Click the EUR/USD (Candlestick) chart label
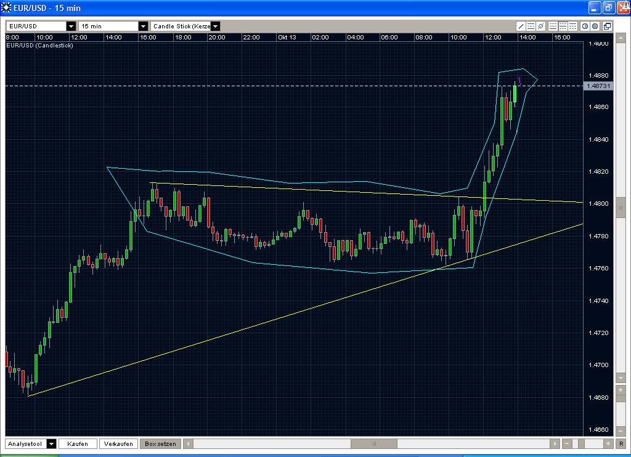 point(40,46)
